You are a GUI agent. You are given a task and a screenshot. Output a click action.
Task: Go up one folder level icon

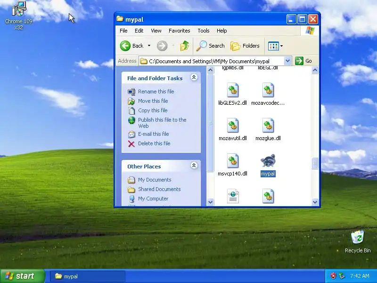184,46
